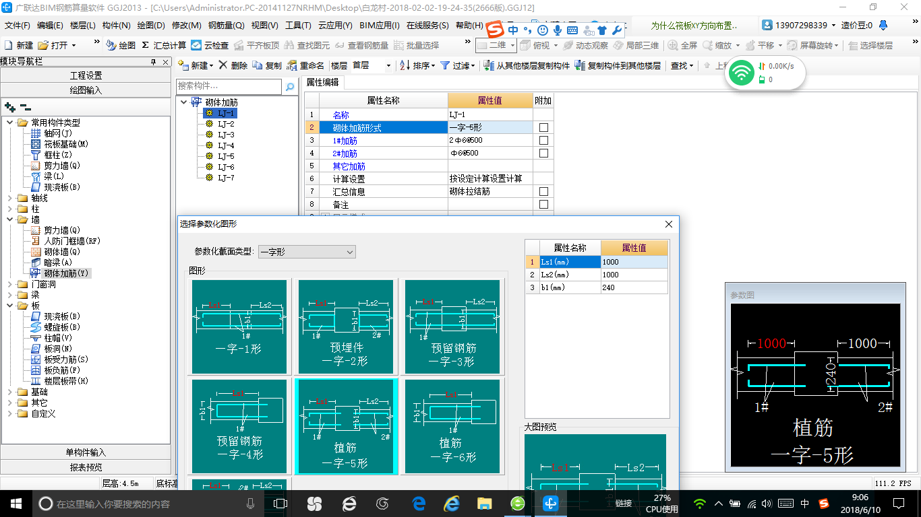Viewport: 921px width, 517px height.
Task: Open file with the 打开 icon
Action: pos(43,46)
